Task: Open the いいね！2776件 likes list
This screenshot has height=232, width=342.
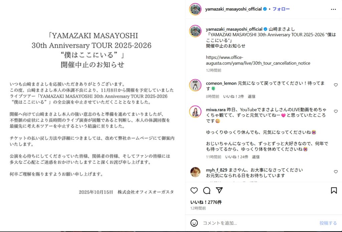Action: [206, 202]
